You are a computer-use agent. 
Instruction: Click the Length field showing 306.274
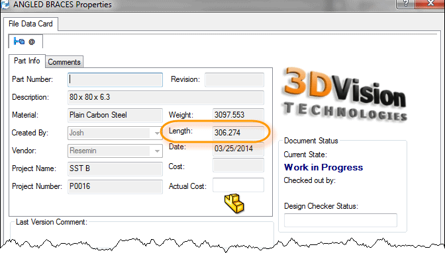pyautogui.click(x=238, y=133)
